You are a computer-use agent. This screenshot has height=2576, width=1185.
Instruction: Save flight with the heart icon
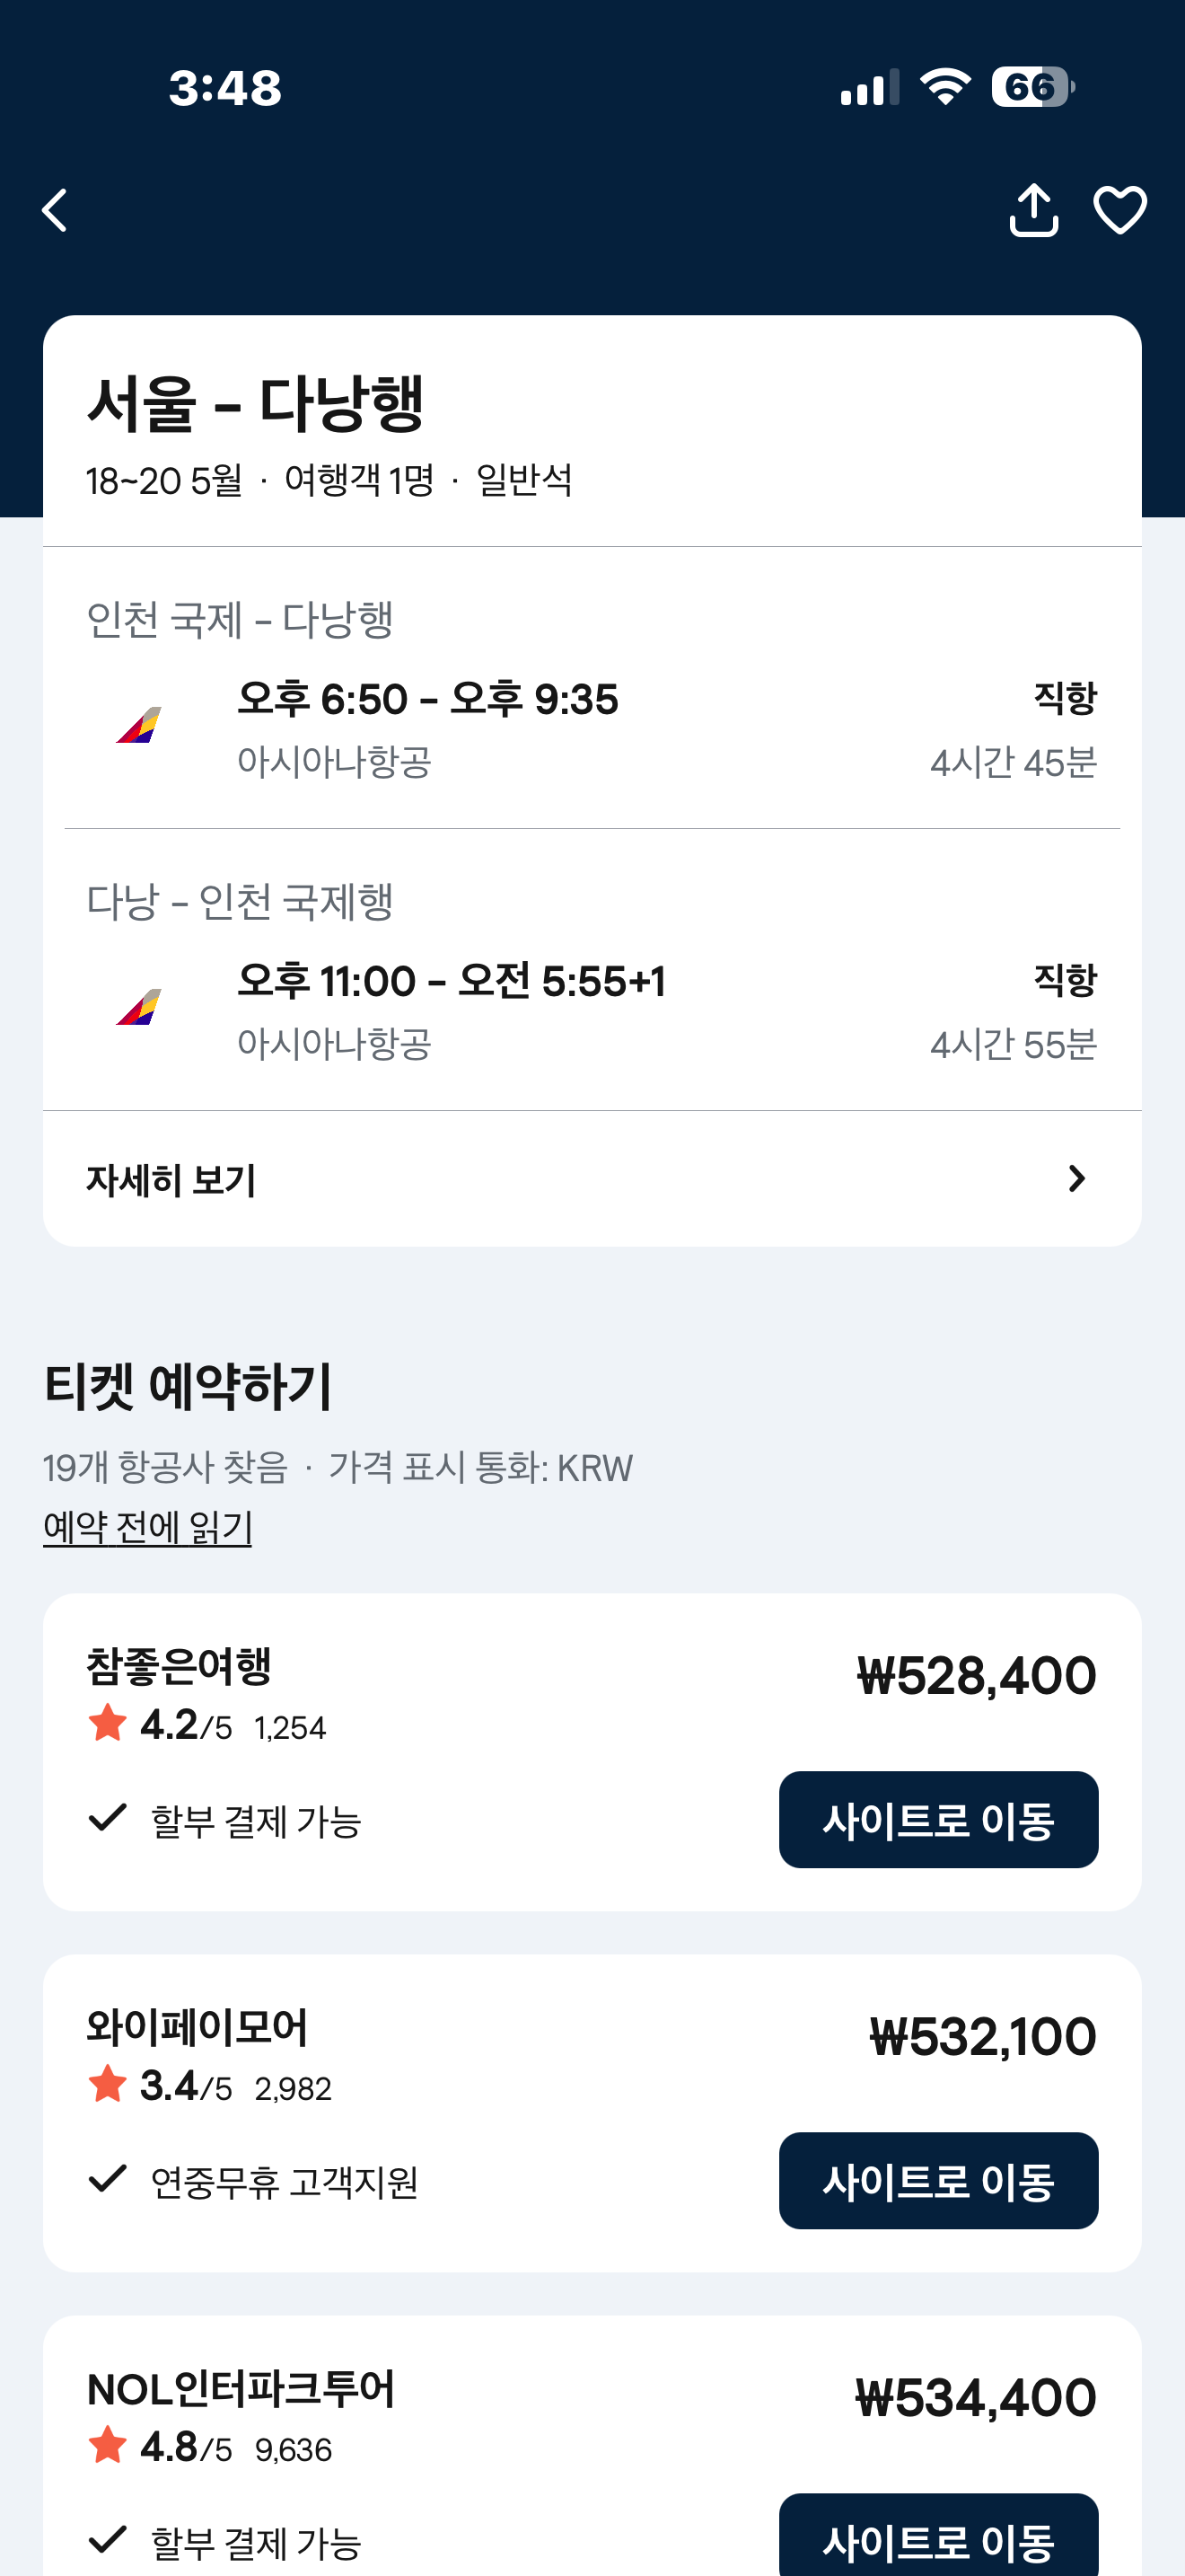tap(1119, 210)
